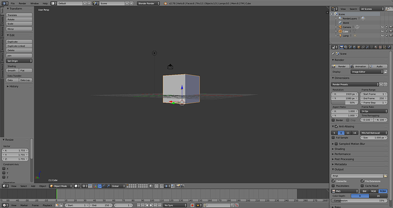Toggle Cube visibility eye in outliner

[382, 31]
